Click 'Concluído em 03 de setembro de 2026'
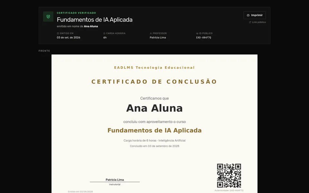This screenshot has height=193, width=309. 154,146
